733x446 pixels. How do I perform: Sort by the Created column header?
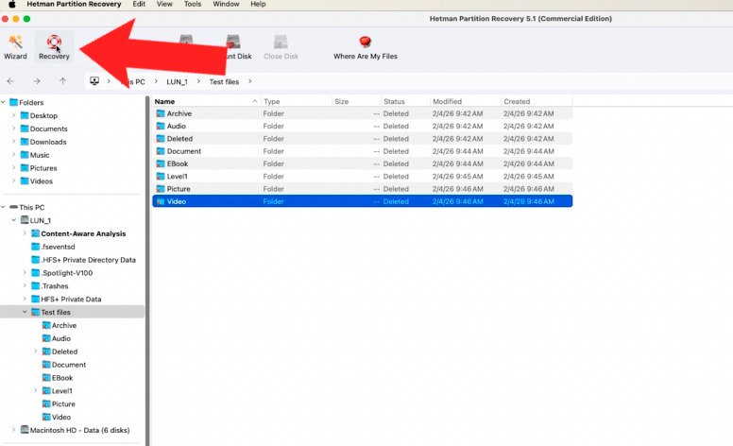537,101
